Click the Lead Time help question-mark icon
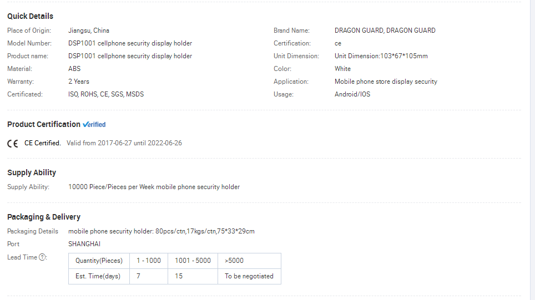535x300 pixels. click(x=42, y=257)
